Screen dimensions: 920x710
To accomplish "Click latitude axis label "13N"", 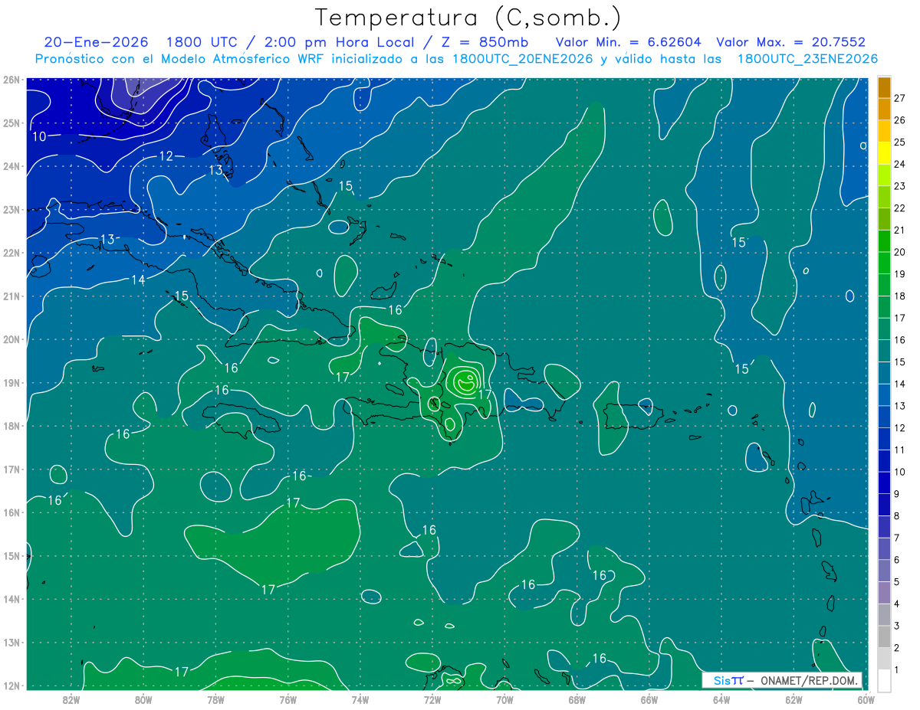I will pos(11,643).
